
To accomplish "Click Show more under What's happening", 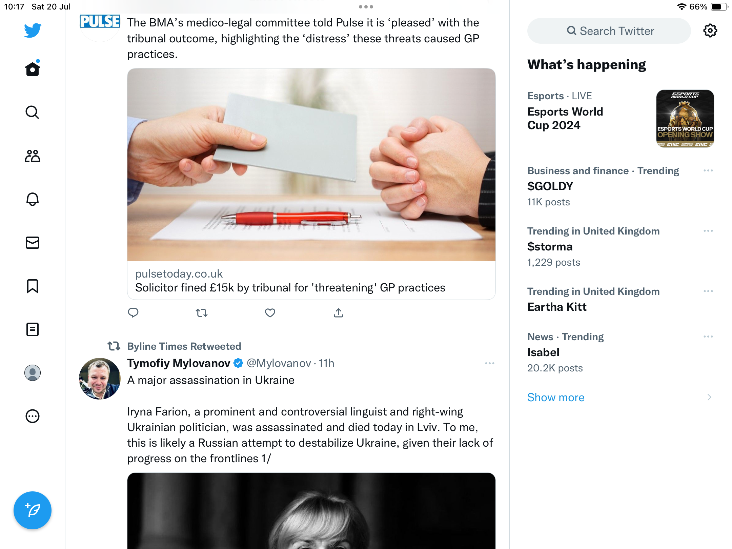I will pyautogui.click(x=556, y=397).
